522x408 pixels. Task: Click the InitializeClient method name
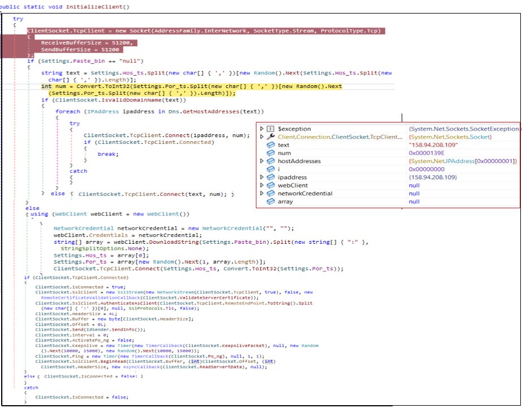pyautogui.click(x=94, y=7)
